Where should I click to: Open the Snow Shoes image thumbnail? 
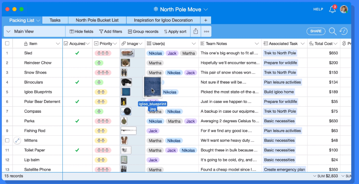[124, 72]
